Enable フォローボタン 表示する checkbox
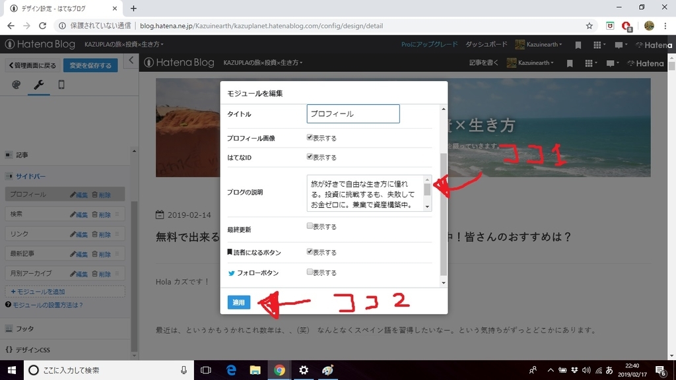 [310, 272]
